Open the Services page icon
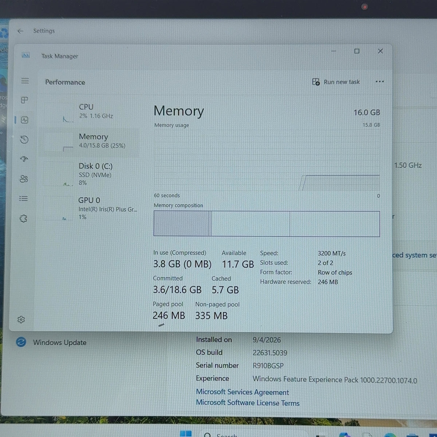Image resolution: width=437 pixels, height=437 pixels. 23,219
